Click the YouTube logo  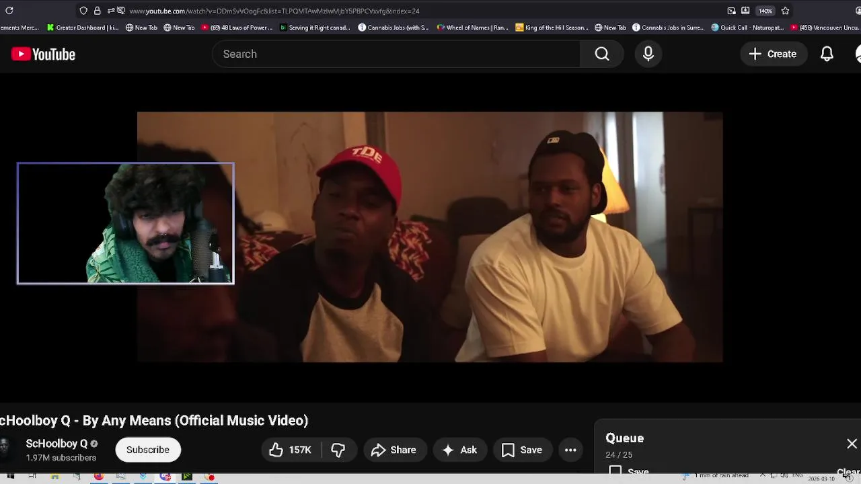click(43, 54)
